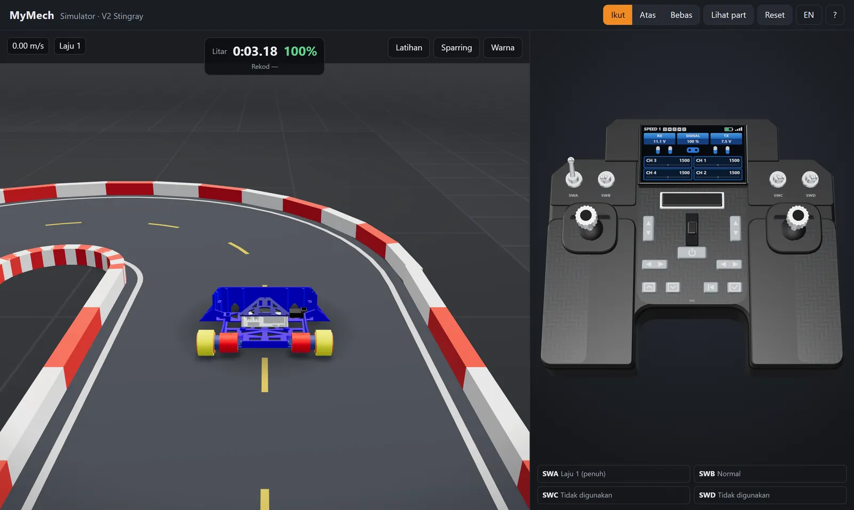Click the down chevron key on transmitter

[673, 288]
